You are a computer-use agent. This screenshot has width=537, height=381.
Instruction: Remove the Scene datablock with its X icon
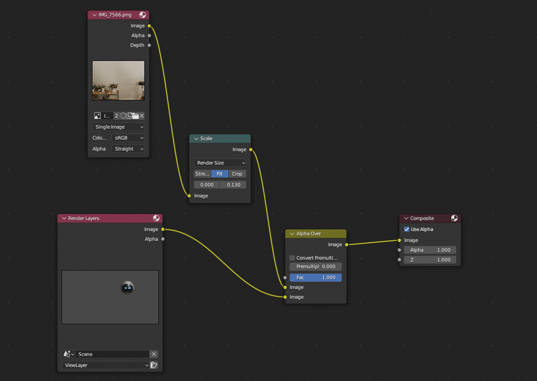[154, 354]
